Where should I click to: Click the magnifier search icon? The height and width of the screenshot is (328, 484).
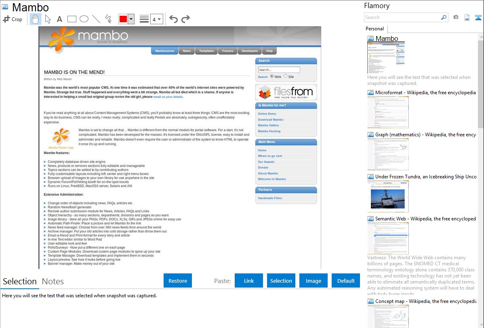[x=444, y=17]
